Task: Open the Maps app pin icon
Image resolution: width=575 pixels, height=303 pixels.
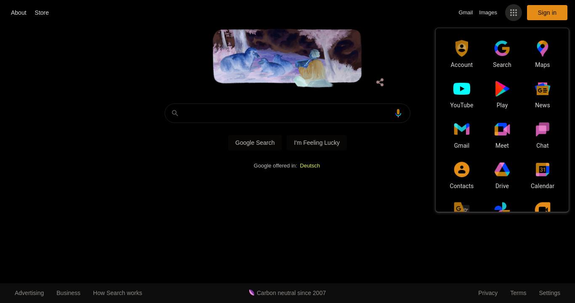Action: pos(543,48)
